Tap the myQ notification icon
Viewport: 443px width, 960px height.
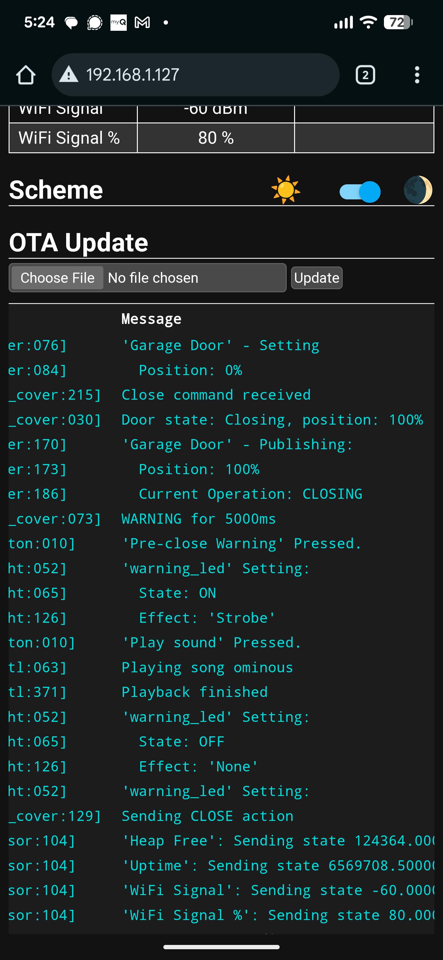(118, 23)
